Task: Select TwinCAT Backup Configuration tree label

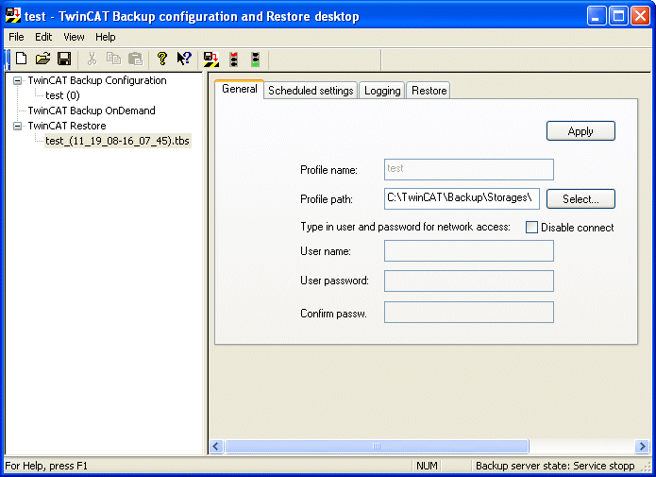Action: coord(97,80)
